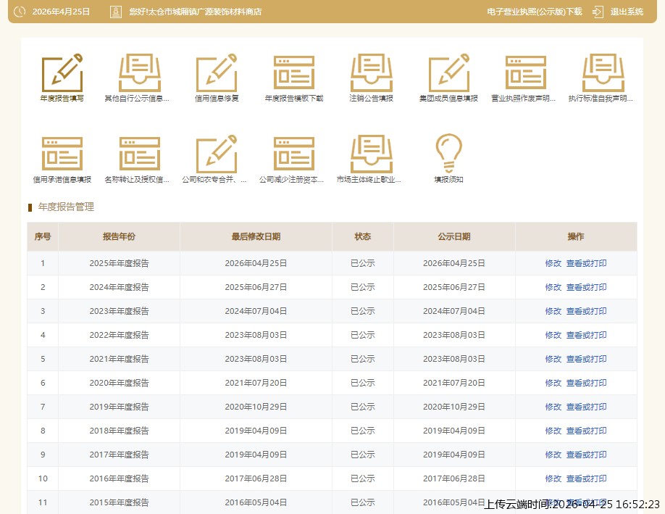Click 电子营业执照(公示版)下载 link

click(534, 12)
